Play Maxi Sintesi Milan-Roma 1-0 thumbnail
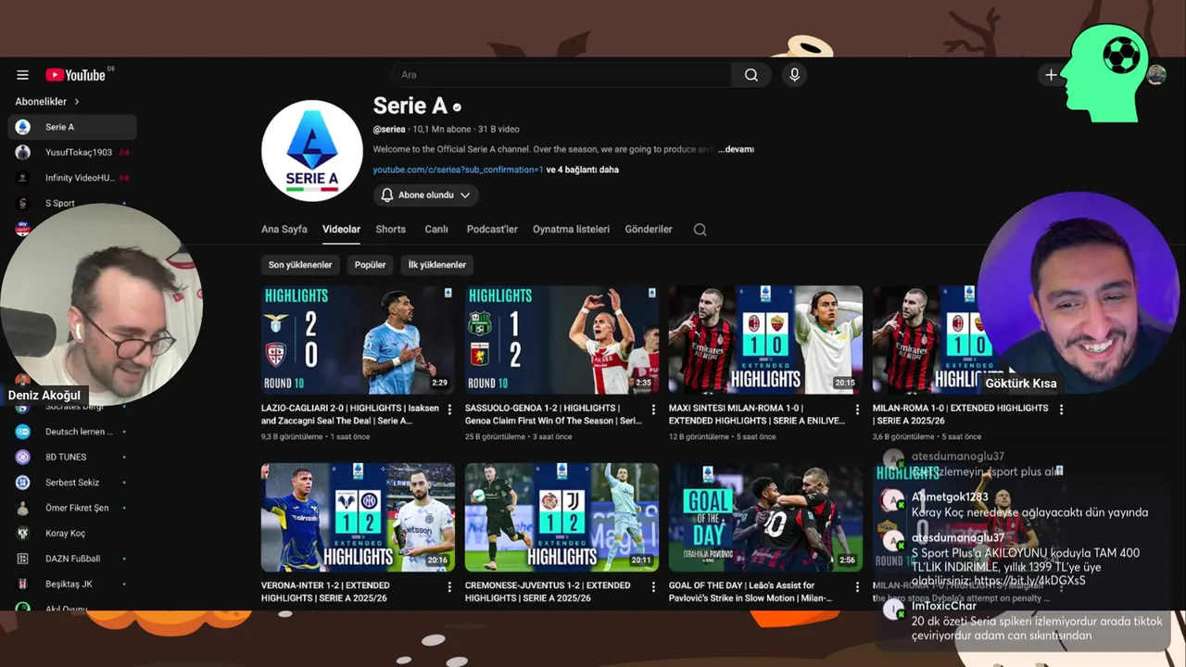Viewport: 1186px width, 667px height. [x=765, y=340]
